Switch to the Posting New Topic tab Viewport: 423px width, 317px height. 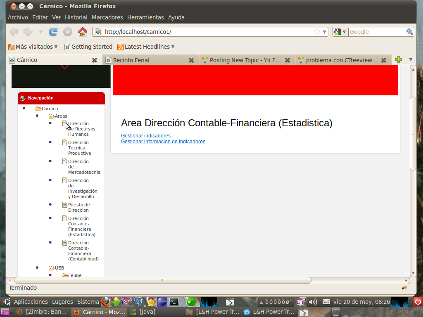(x=245, y=60)
